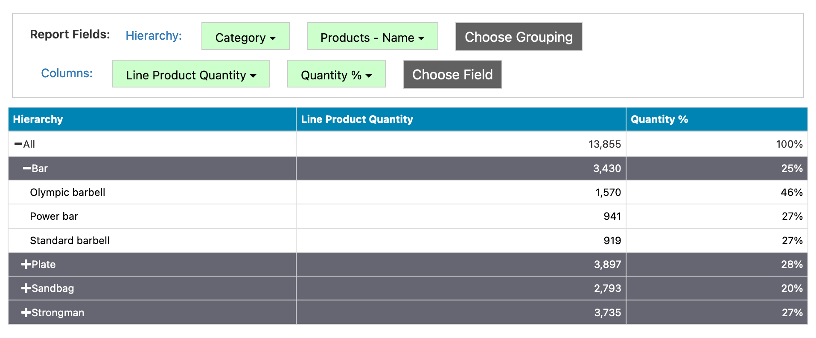
Task: Expand the Strongman category plus icon
Action: click(26, 313)
